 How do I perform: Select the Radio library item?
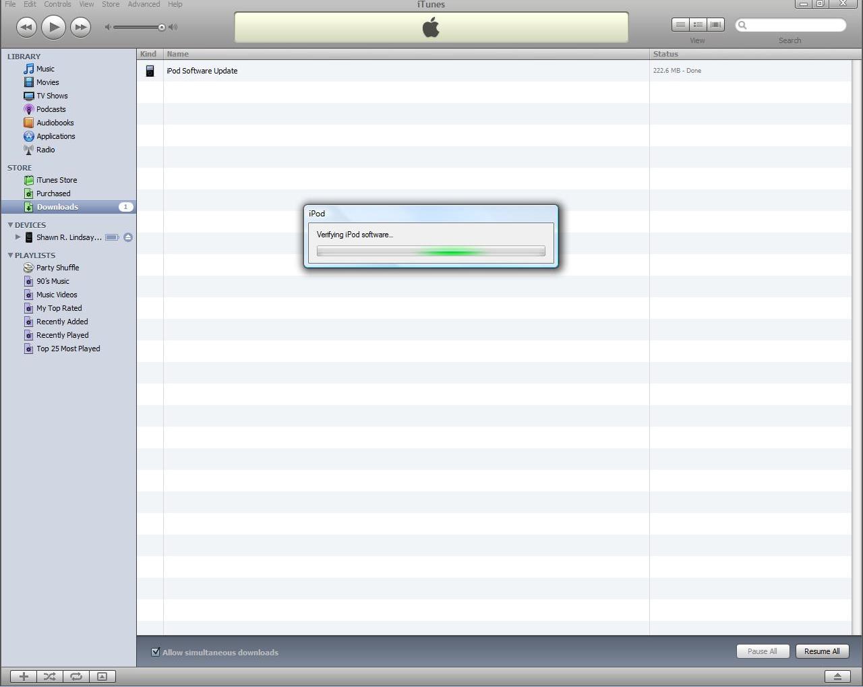coord(46,150)
